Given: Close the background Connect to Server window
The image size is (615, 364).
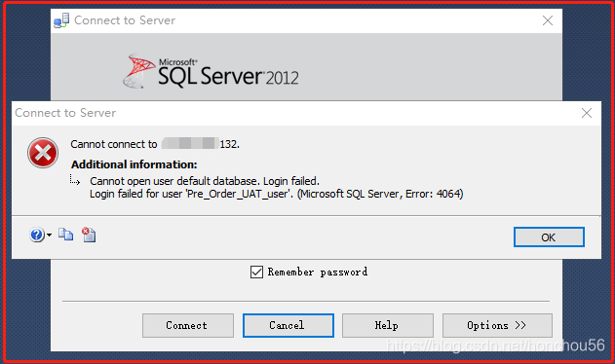Looking at the screenshot, I should coord(548,20).
